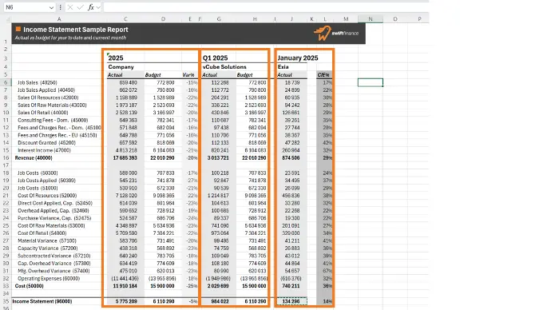
Task: Click the '2025' period heading cell
Action: 116,58
